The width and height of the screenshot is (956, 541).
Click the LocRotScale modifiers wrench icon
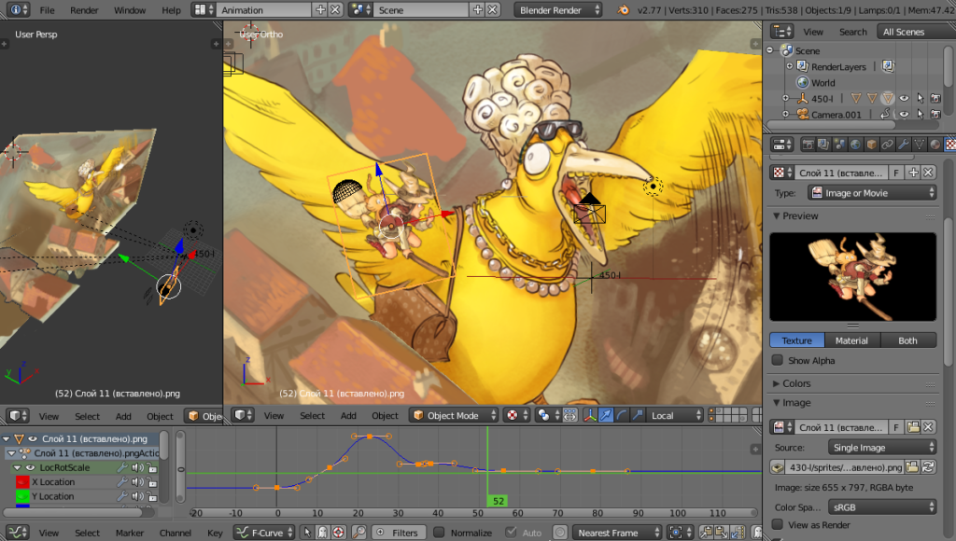[122, 468]
